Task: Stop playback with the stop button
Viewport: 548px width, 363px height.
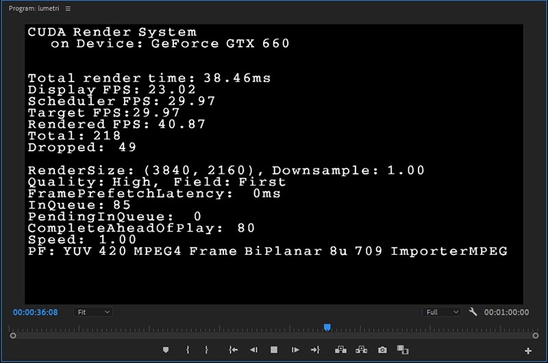Action: point(274,350)
